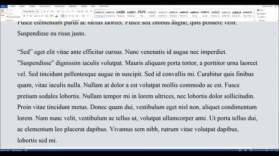Open the multilevel list menu
Screen dimensions: 279x156
tap(73, 11)
